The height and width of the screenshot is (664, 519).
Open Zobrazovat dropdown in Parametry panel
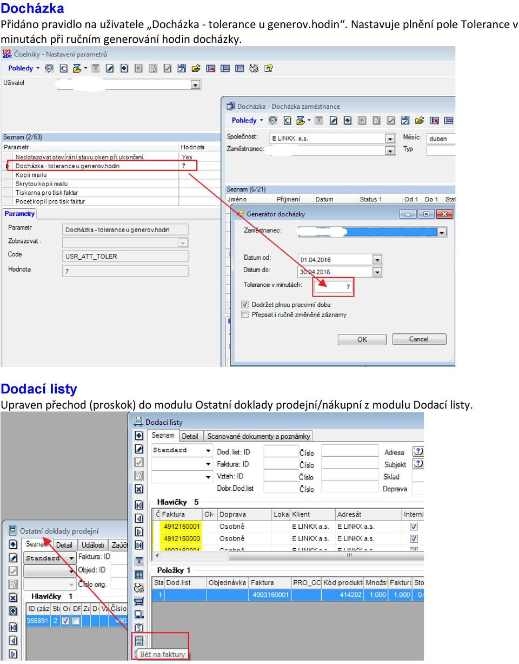click(183, 243)
